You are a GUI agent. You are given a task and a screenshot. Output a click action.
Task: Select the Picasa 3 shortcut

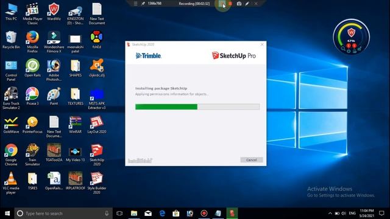[32, 96]
